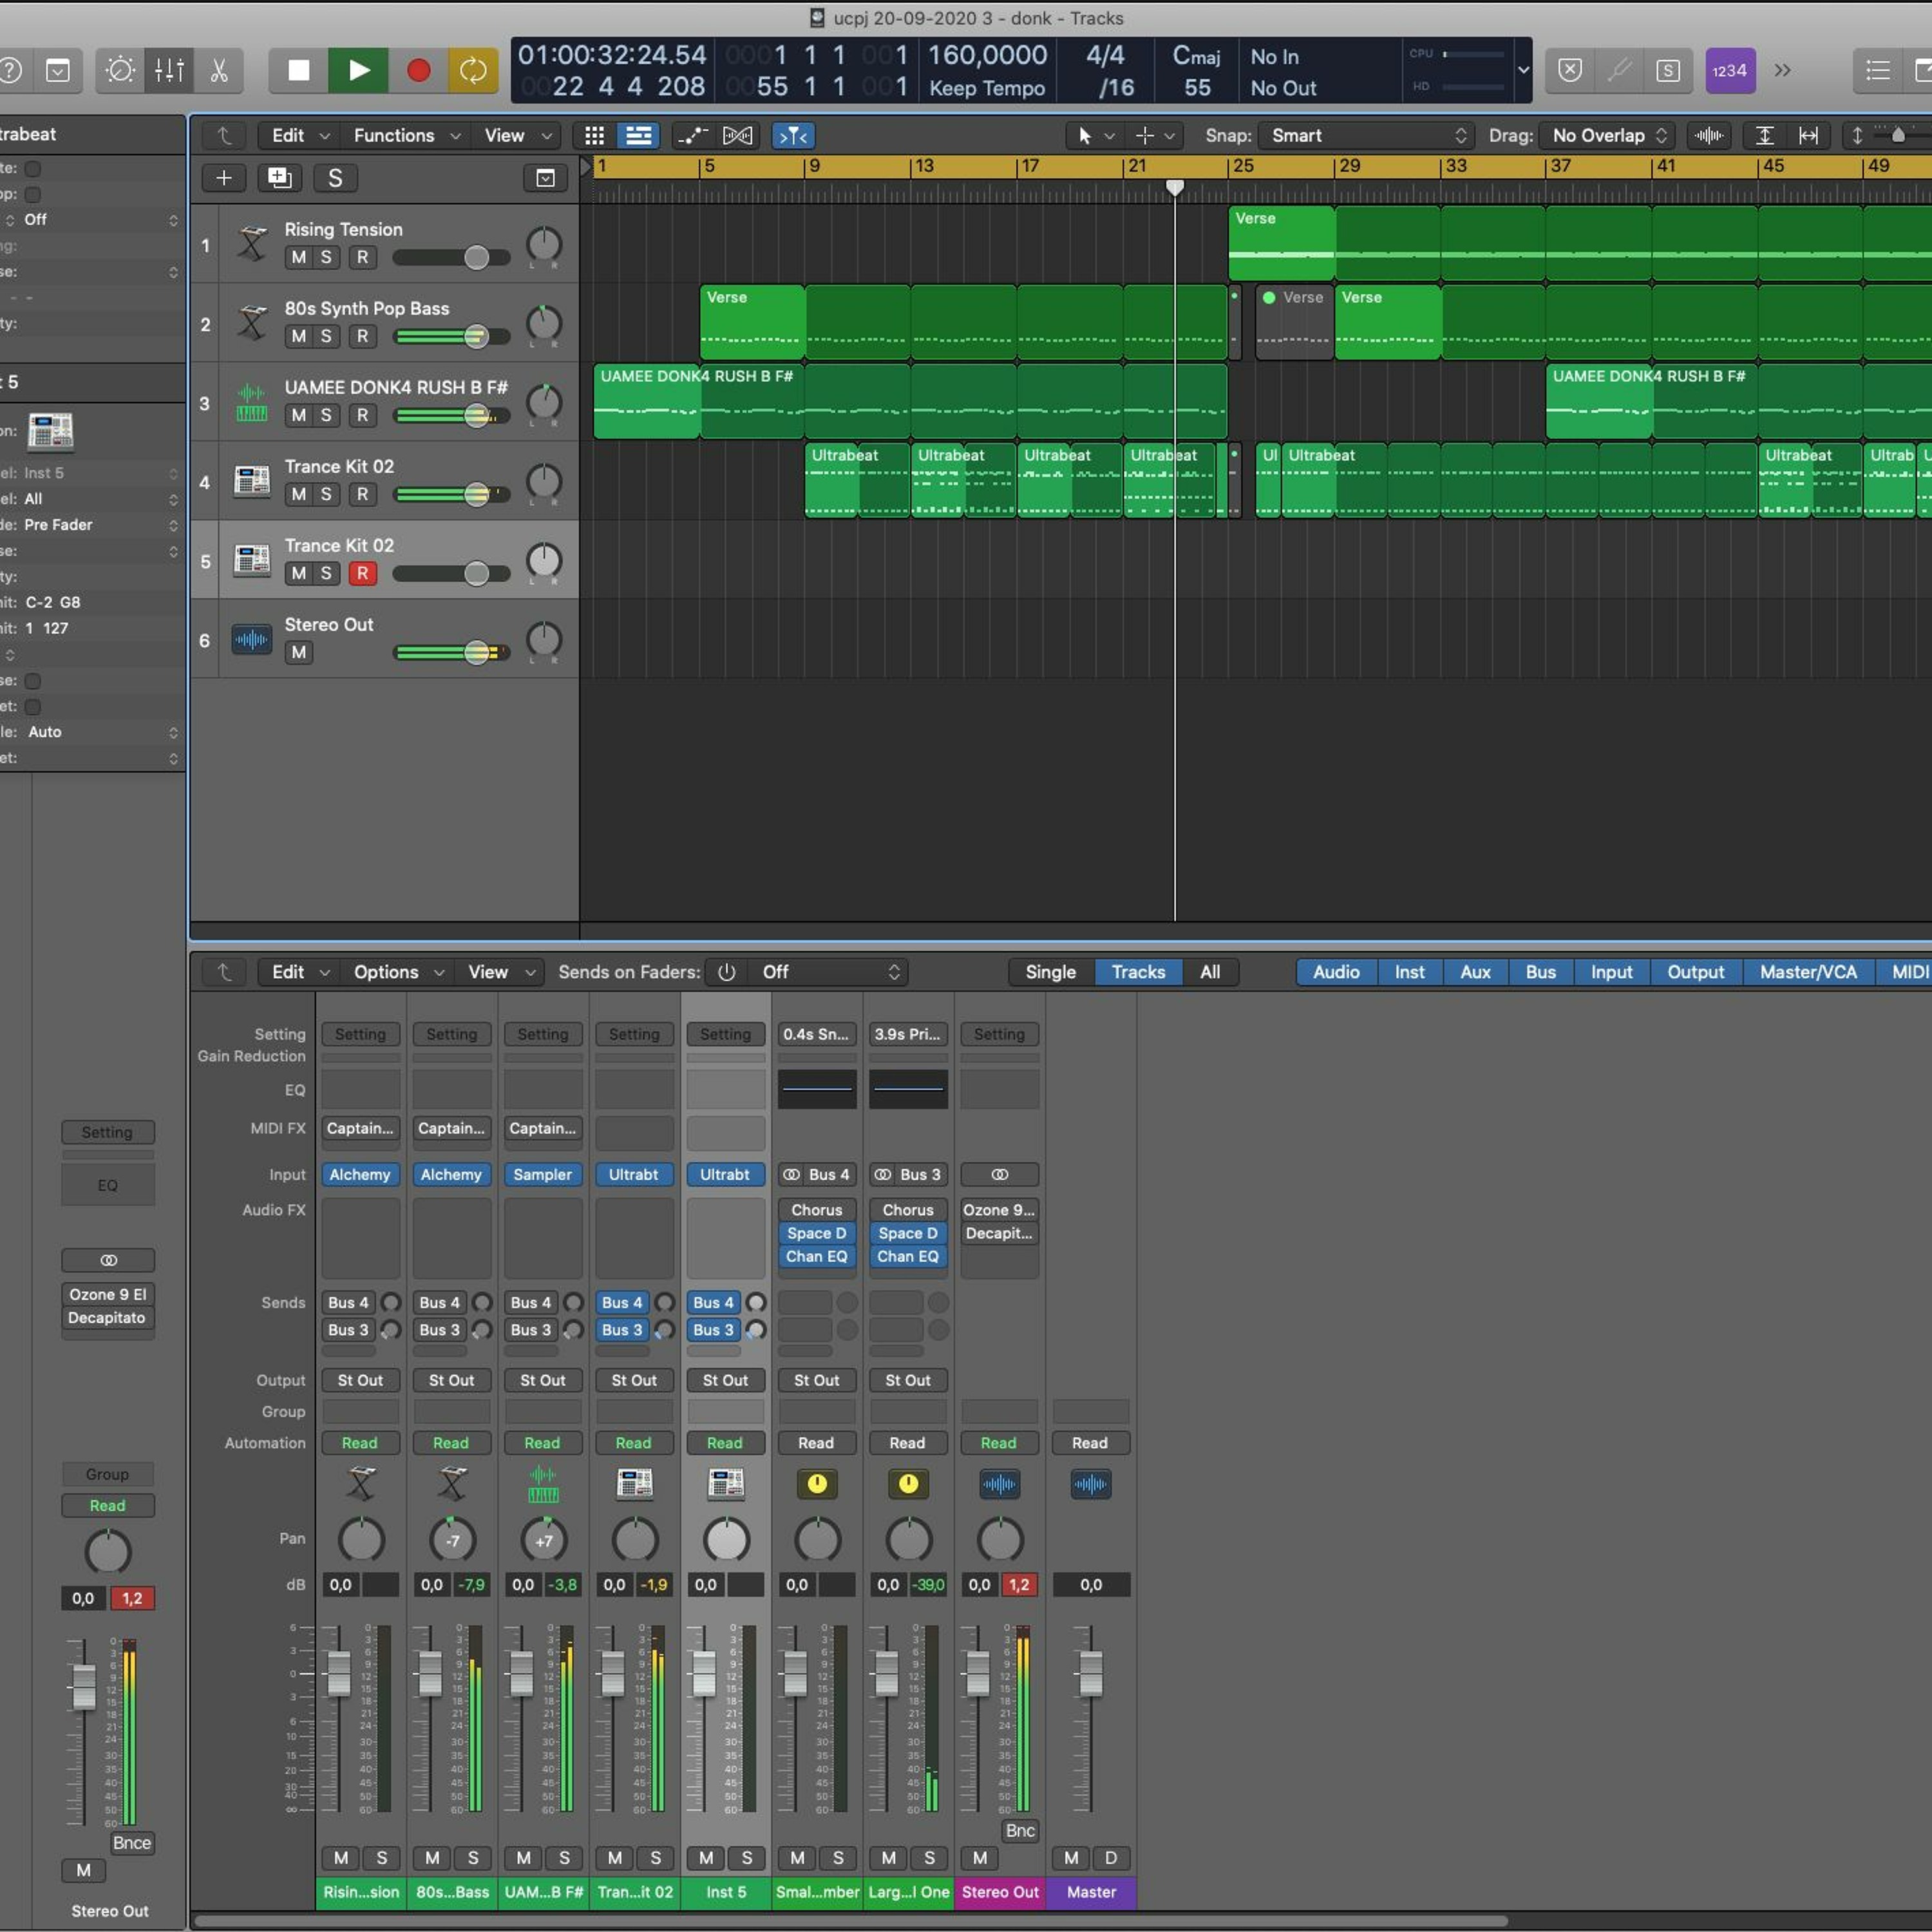Screen dimensions: 1932x1932
Task: Enable the Catch playhead button
Action: coord(794,135)
